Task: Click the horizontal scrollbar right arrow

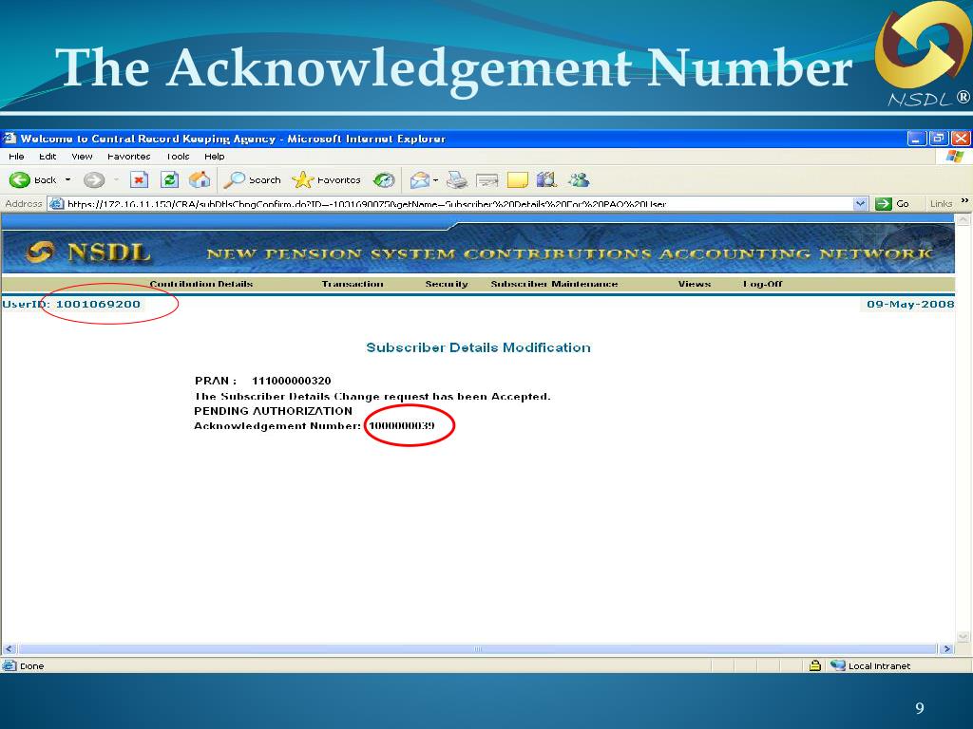Action: pyautogui.click(x=947, y=649)
